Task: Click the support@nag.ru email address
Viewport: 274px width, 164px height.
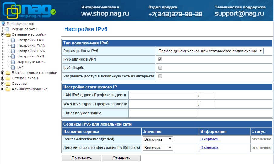Action: pos(239,14)
